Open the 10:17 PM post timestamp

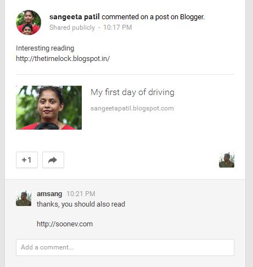pos(117,27)
